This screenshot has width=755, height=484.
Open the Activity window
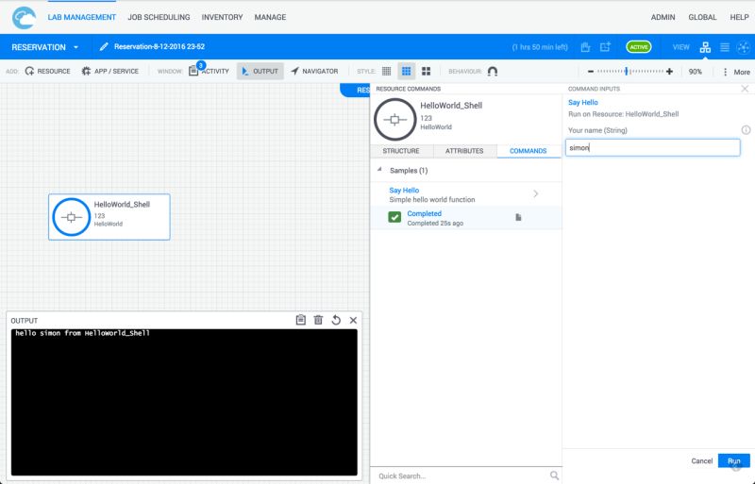click(x=209, y=72)
